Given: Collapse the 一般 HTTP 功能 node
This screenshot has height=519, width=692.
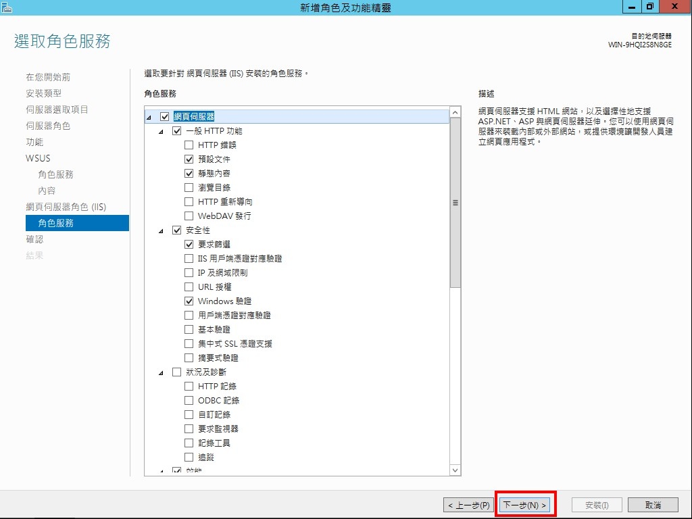Looking at the screenshot, I should (x=161, y=132).
